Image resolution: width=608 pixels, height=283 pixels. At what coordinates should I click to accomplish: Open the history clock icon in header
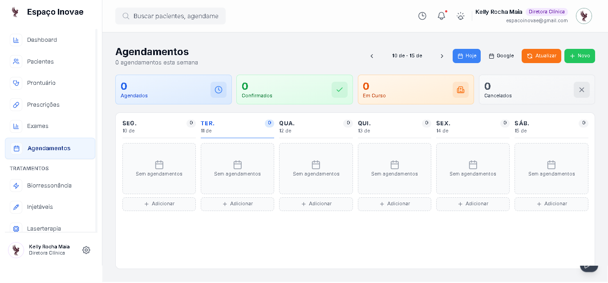tap(422, 16)
